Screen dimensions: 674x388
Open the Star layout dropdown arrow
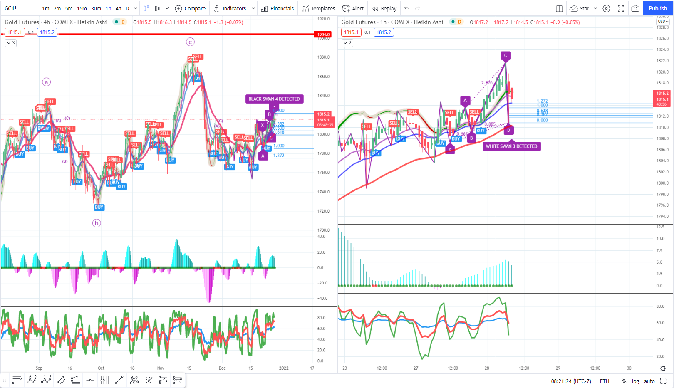[595, 8]
